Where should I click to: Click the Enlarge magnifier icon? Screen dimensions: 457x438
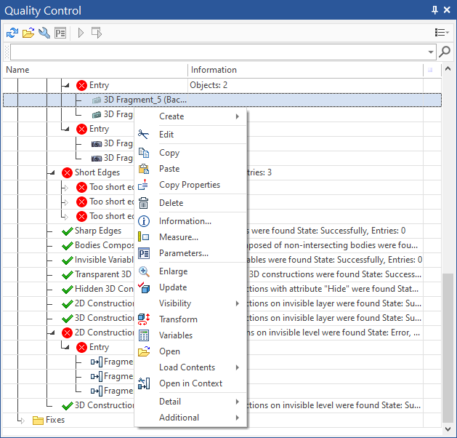click(x=143, y=271)
